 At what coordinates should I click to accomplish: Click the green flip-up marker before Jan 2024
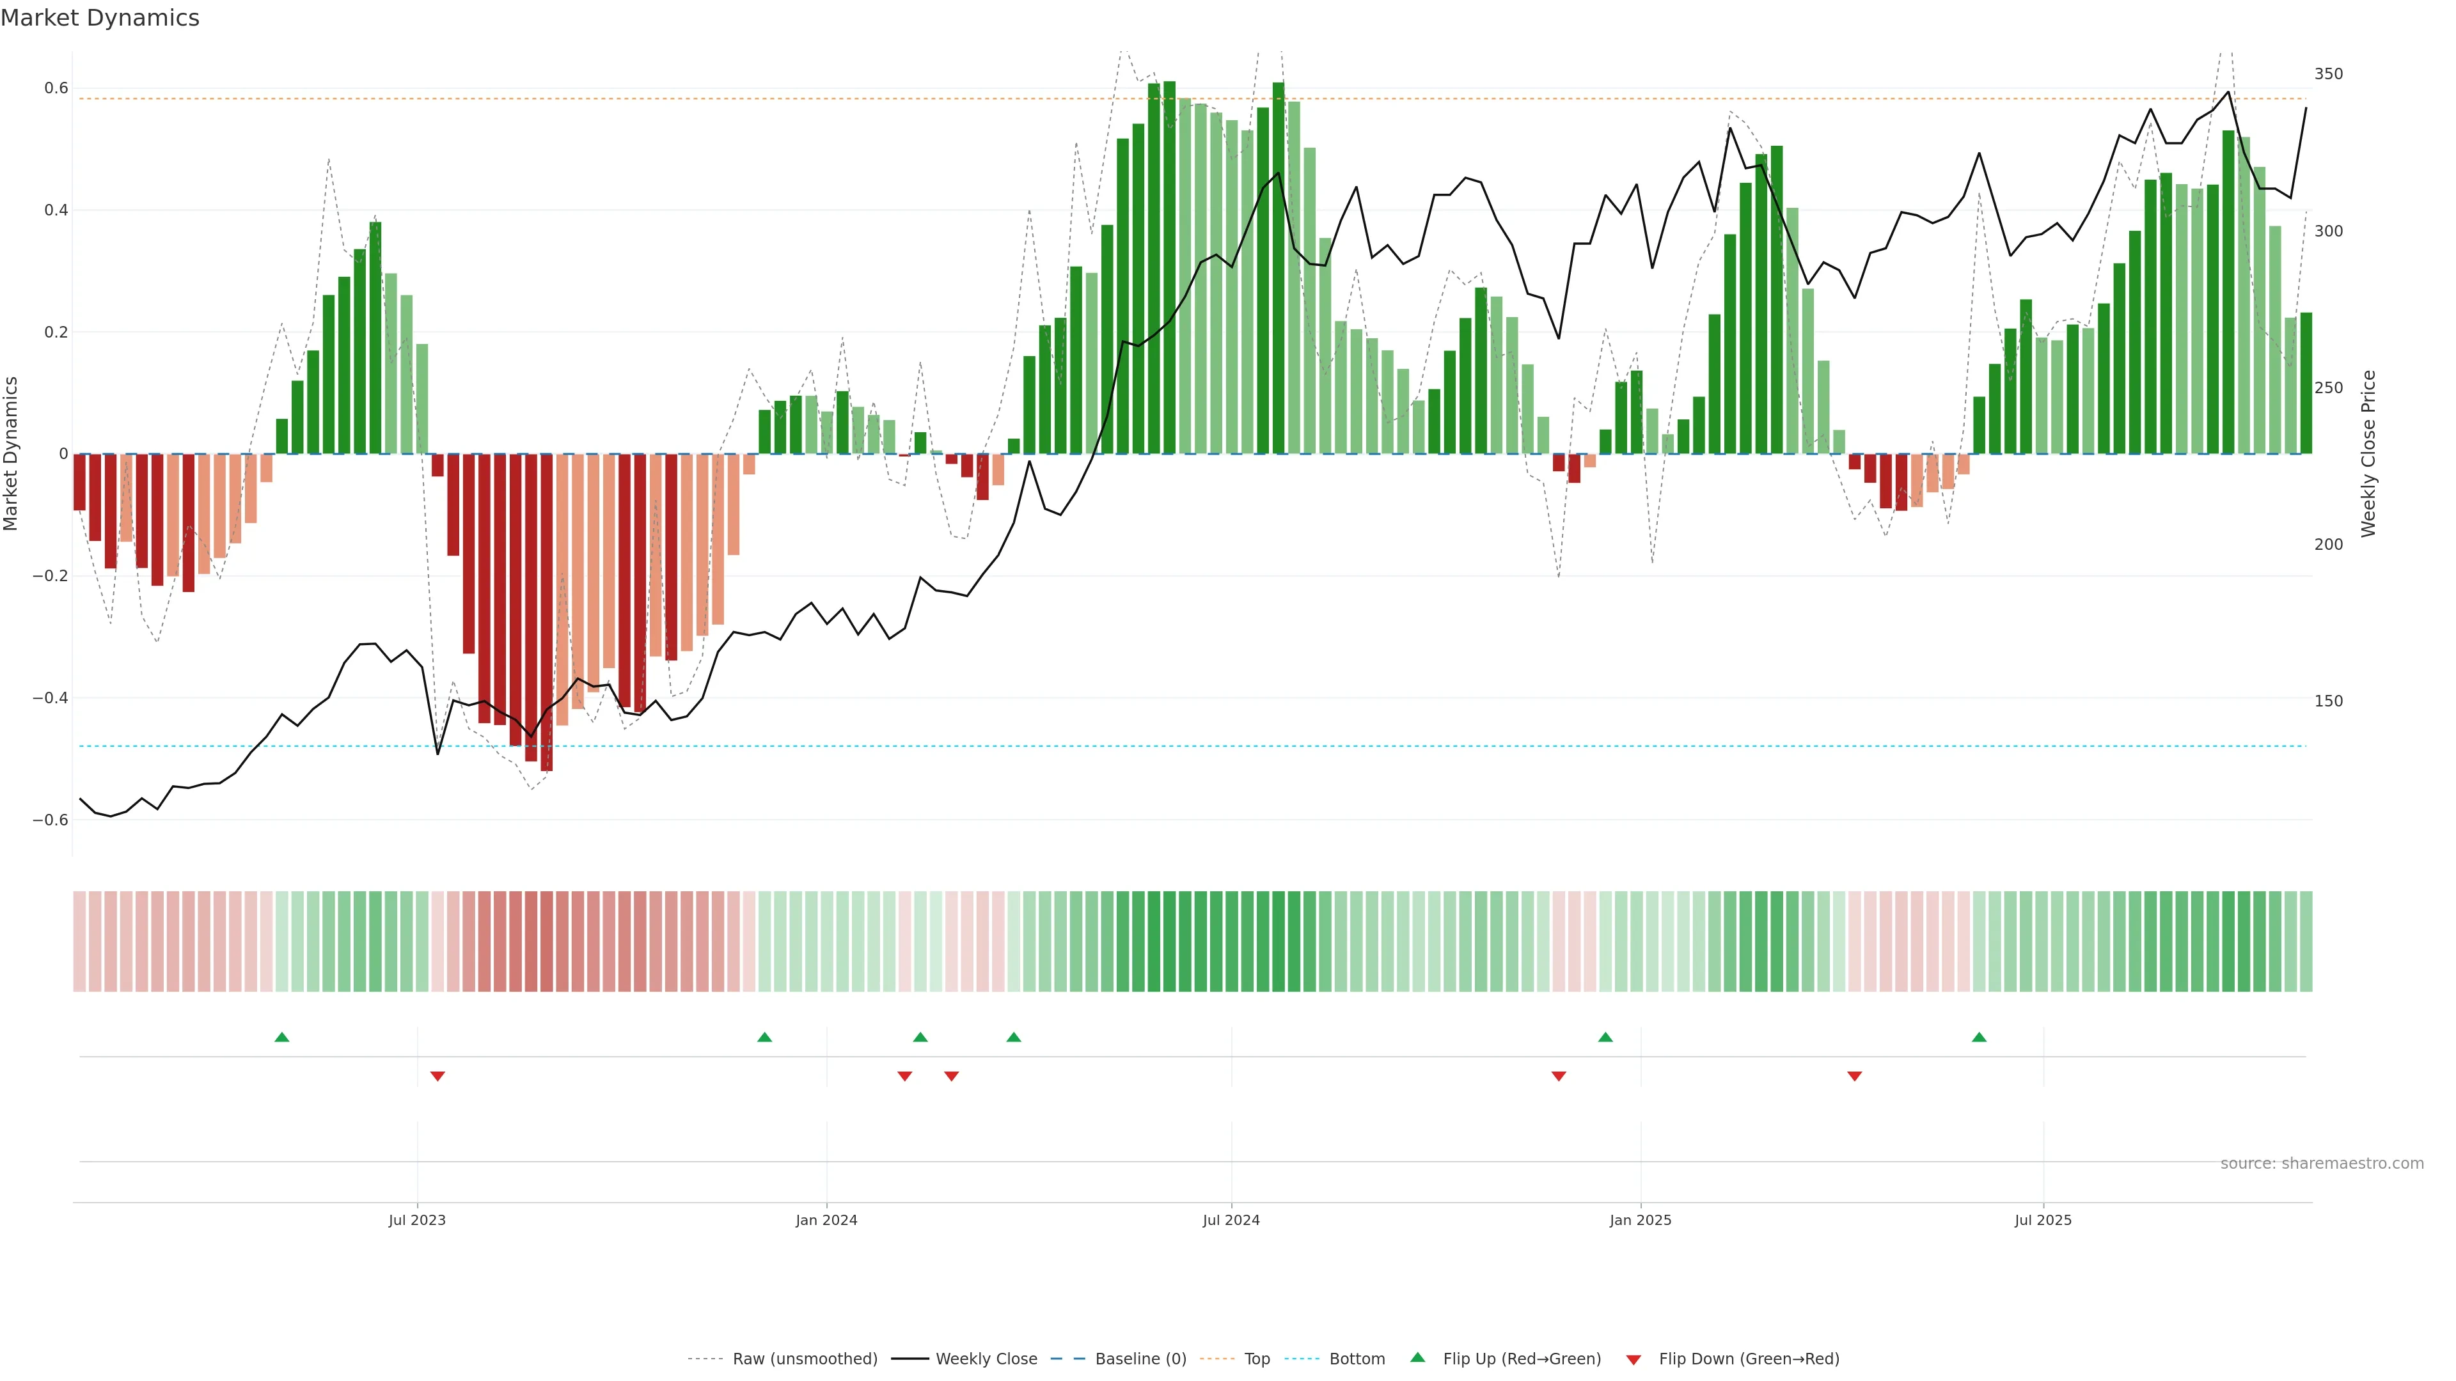(x=765, y=1037)
